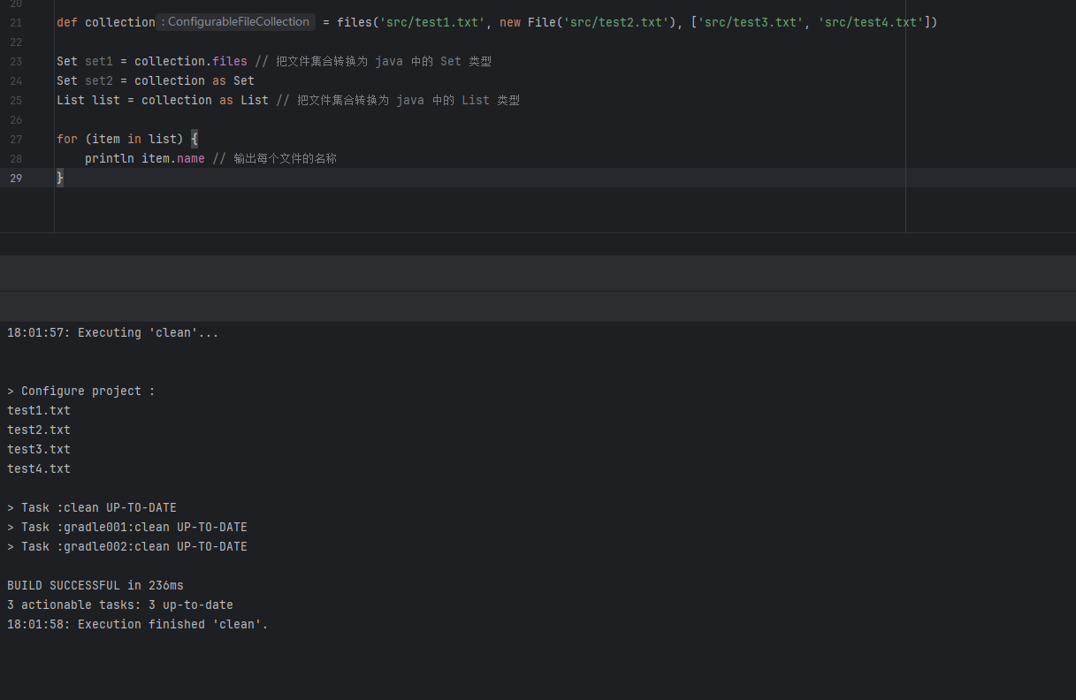Click the "for" keyword on line 27
This screenshot has width=1076, height=700.
[67, 139]
